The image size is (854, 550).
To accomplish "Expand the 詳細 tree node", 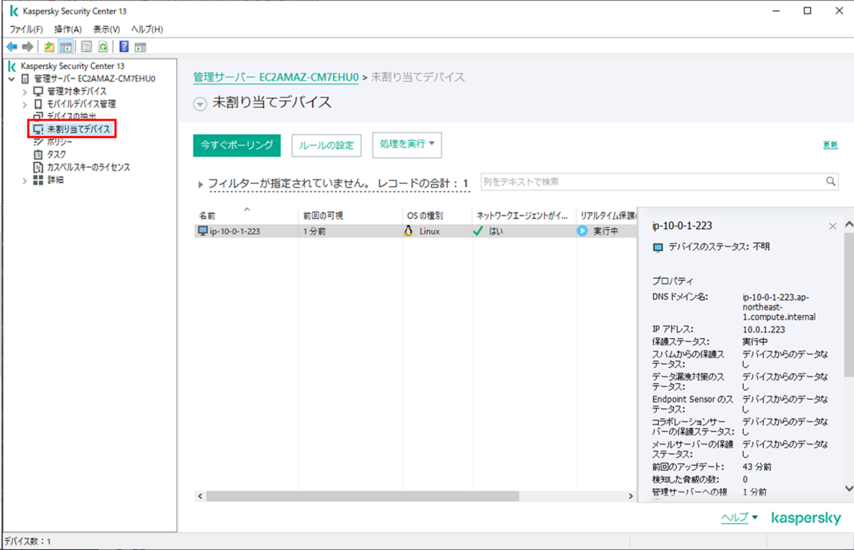I will click(25, 181).
